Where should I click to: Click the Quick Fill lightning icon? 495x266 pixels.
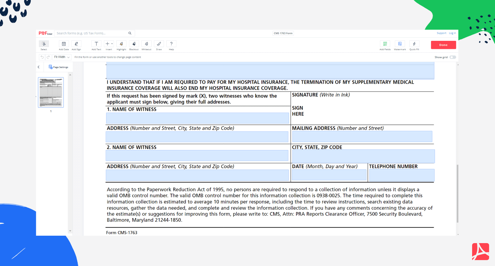click(x=414, y=44)
